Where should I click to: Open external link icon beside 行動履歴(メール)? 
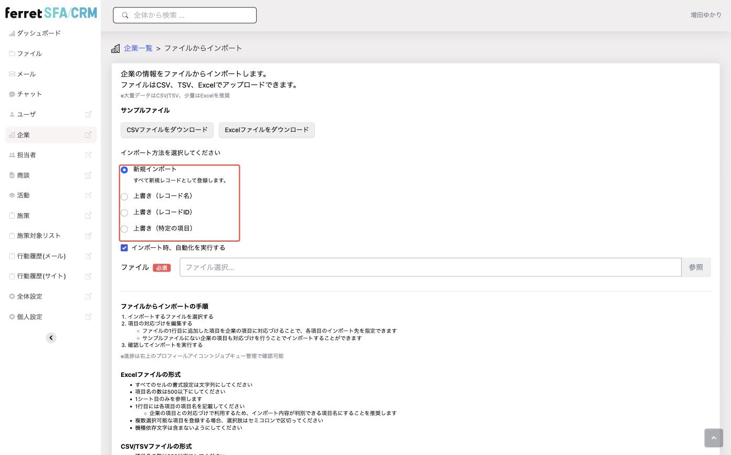88,256
